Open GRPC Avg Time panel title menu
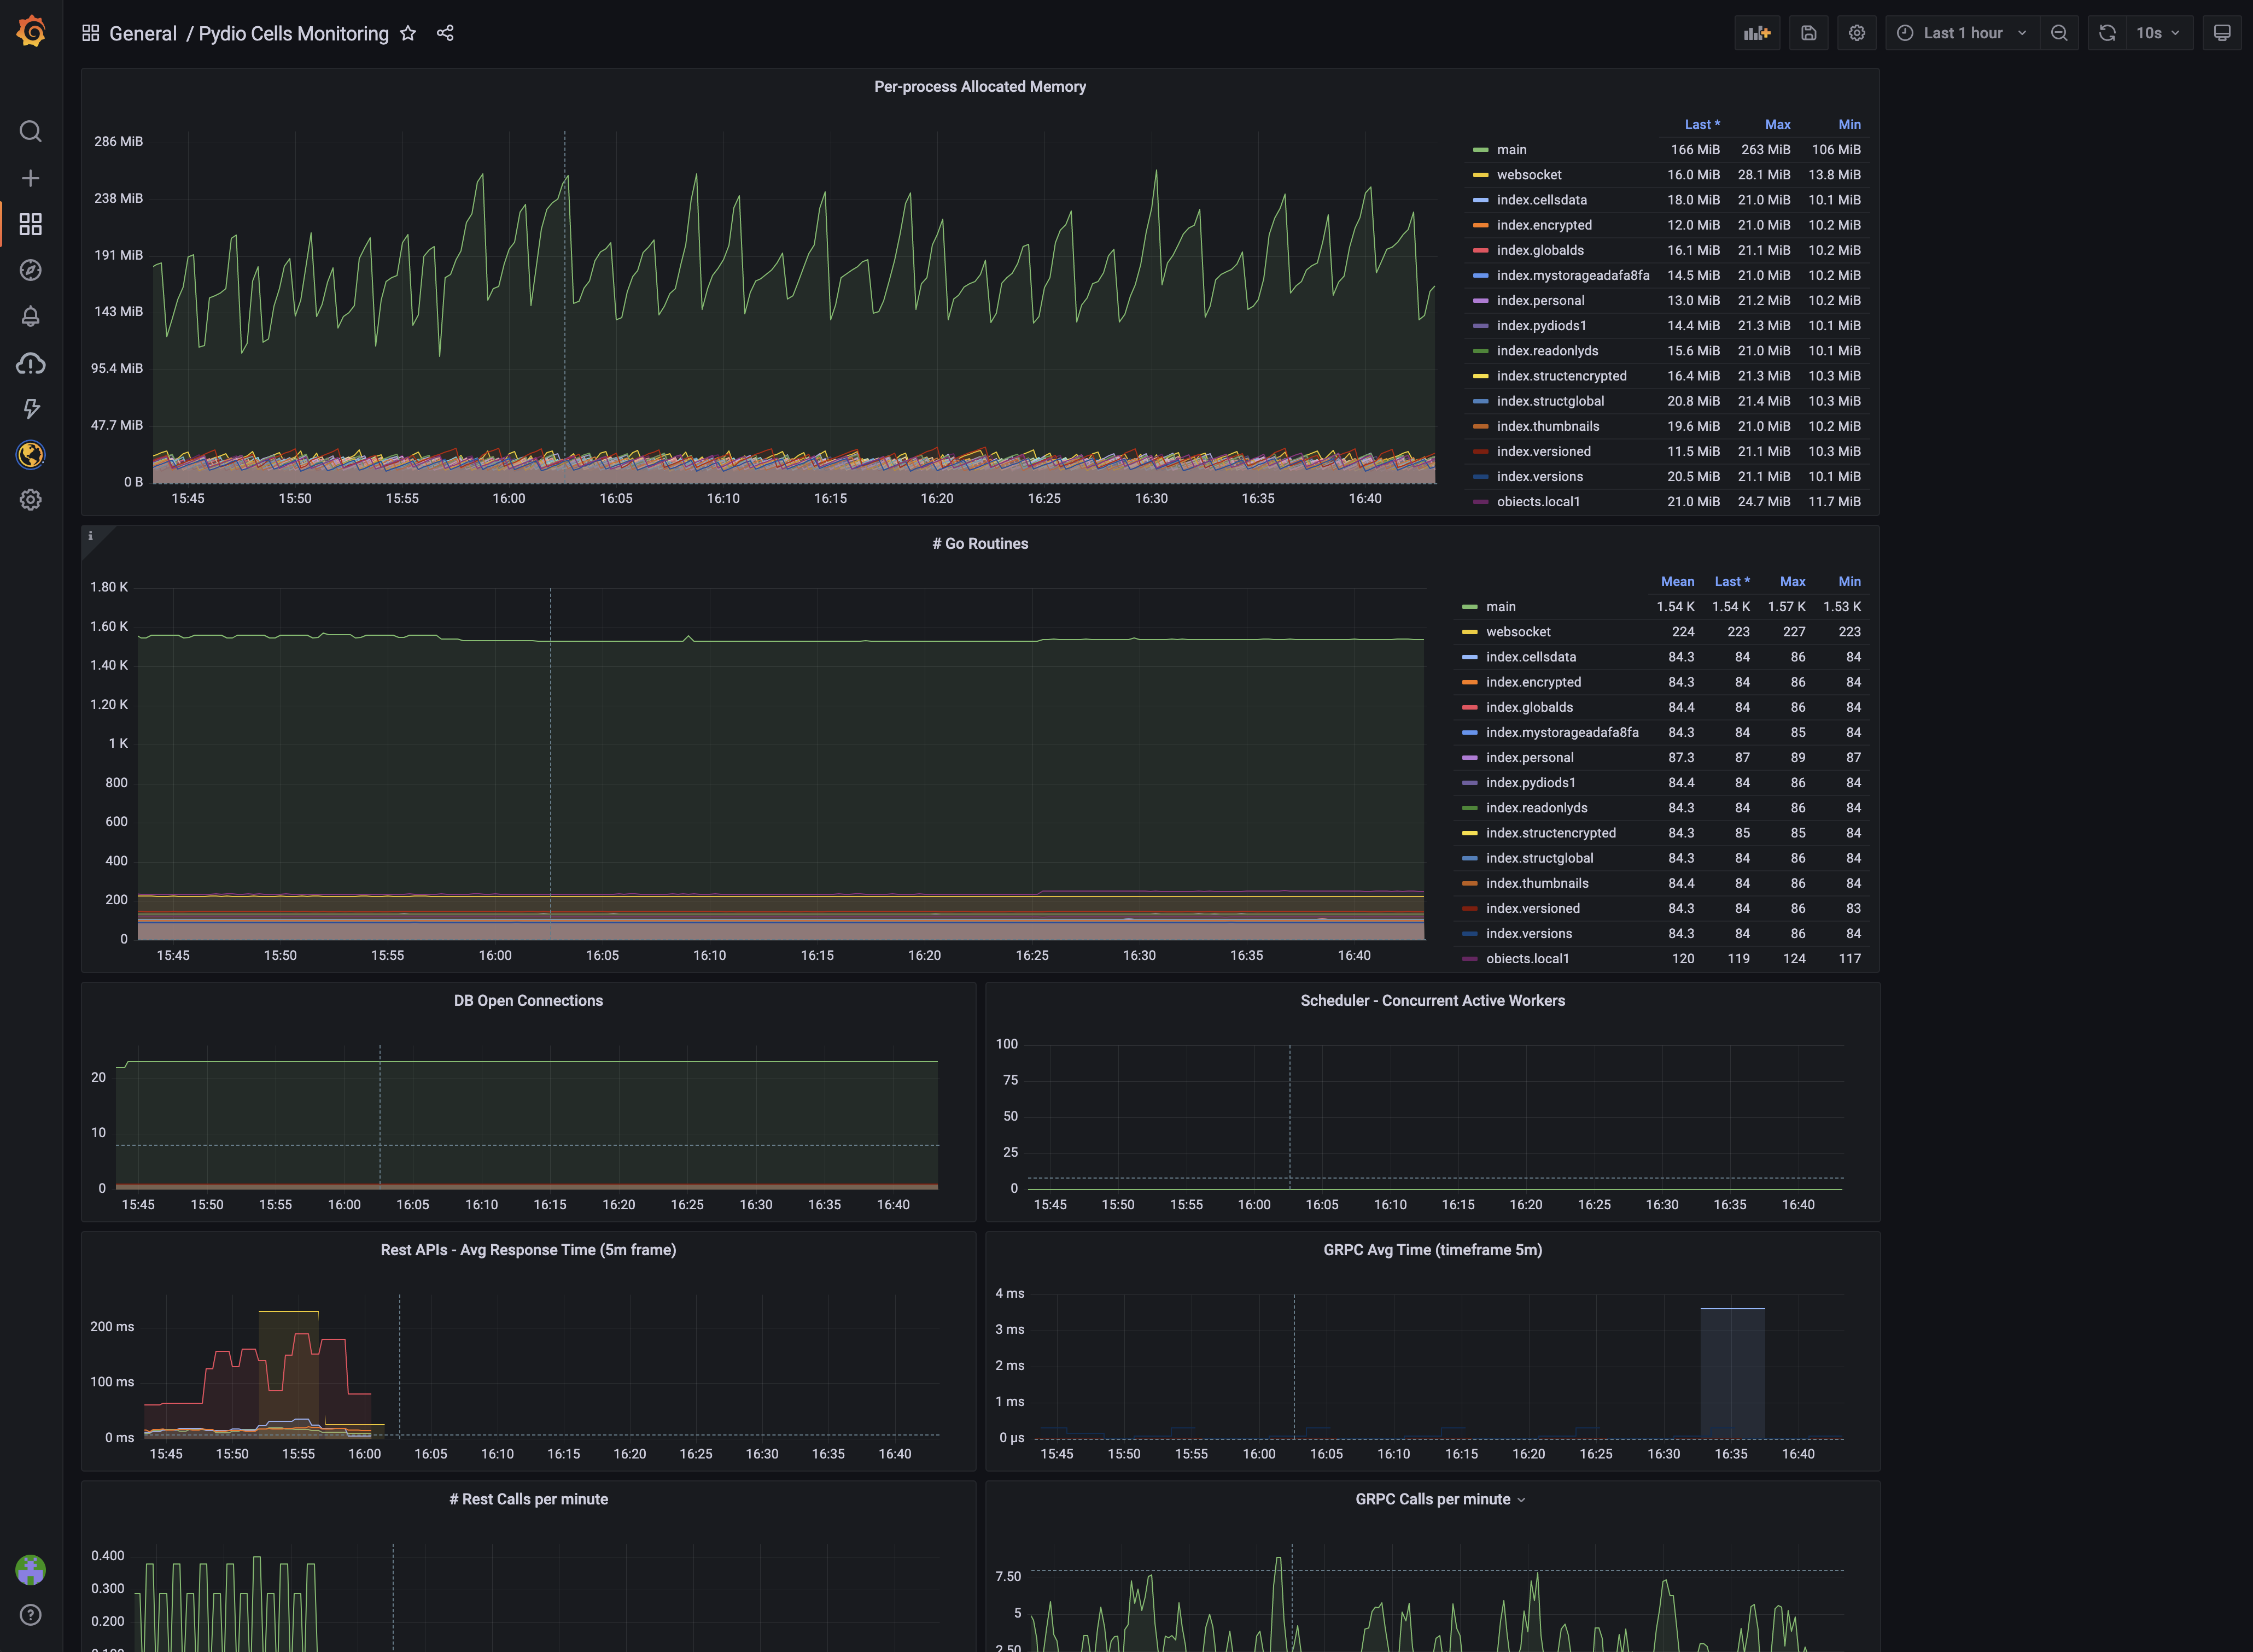 click(1433, 1250)
